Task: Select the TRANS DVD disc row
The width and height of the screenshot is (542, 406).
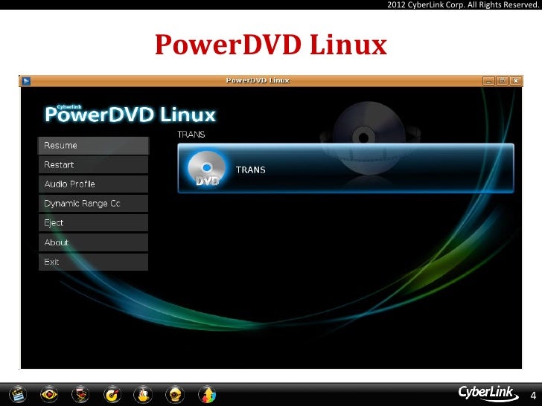Action: pos(345,169)
